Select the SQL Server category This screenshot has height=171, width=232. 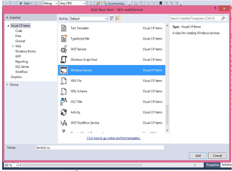coord(22,67)
